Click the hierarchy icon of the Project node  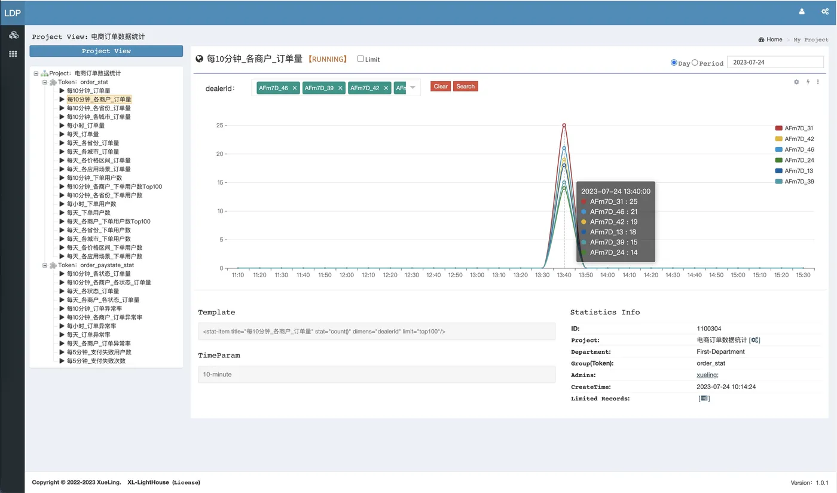[x=44, y=74]
